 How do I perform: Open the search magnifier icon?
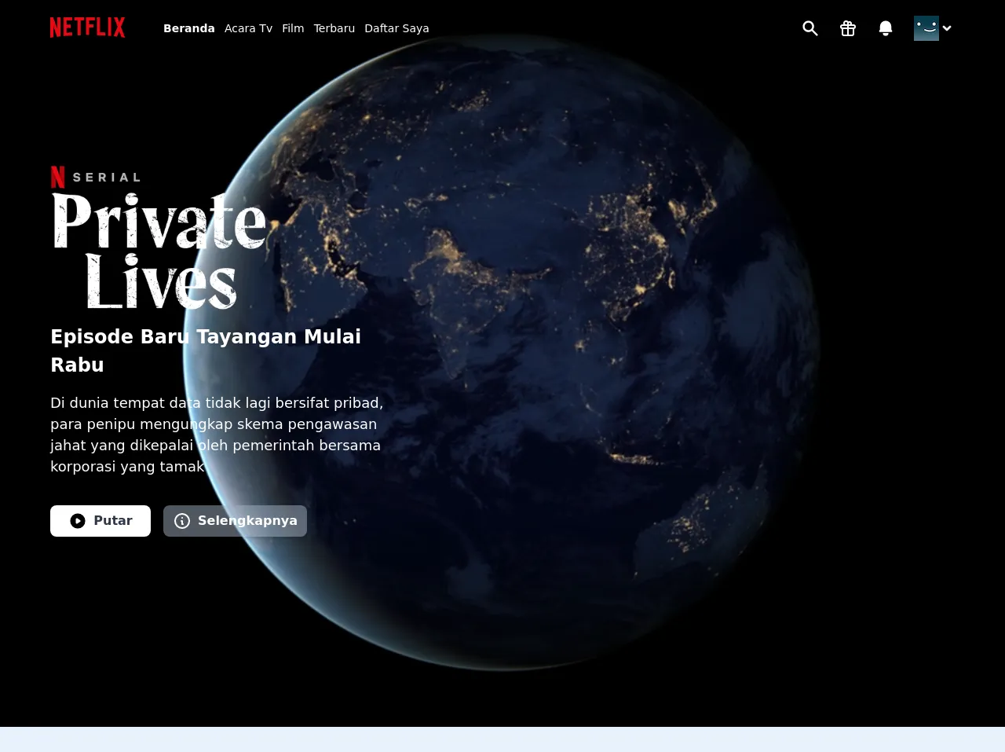click(810, 28)
